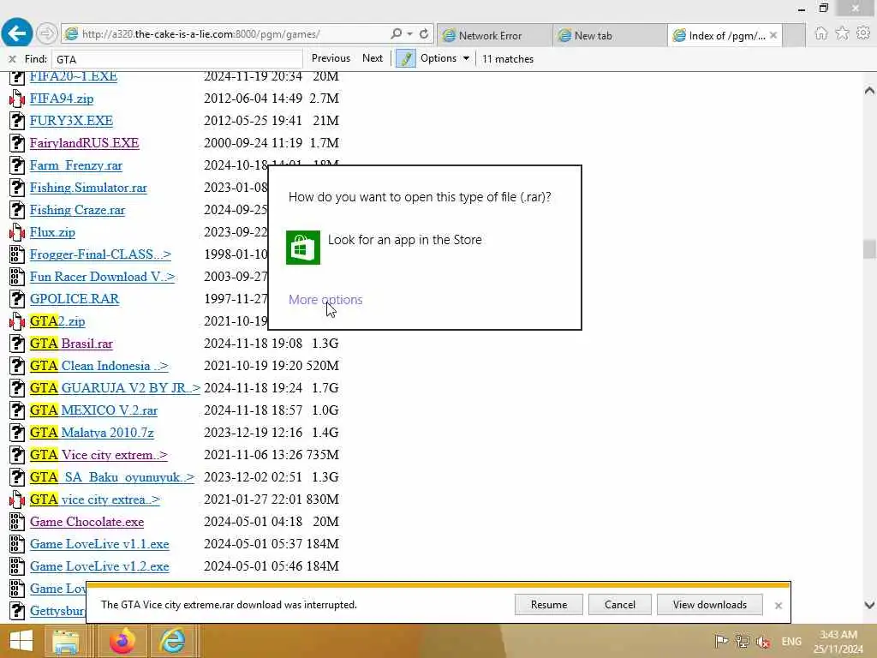Viewport: 877px width, 658px height.
Task: Click the Home icon in browser toolbar
Action: pyautogui.click(x=820, y=33)
